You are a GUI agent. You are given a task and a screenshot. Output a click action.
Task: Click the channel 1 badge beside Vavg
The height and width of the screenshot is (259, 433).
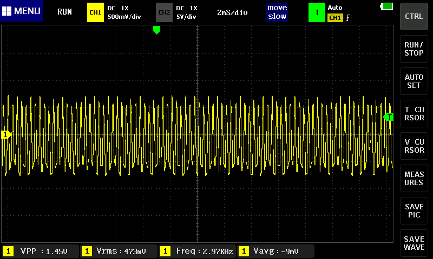pos(244,251)
